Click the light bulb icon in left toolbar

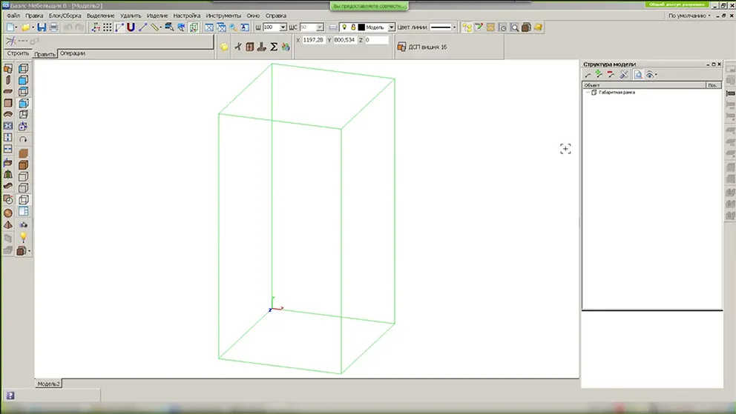click(23, 238)
